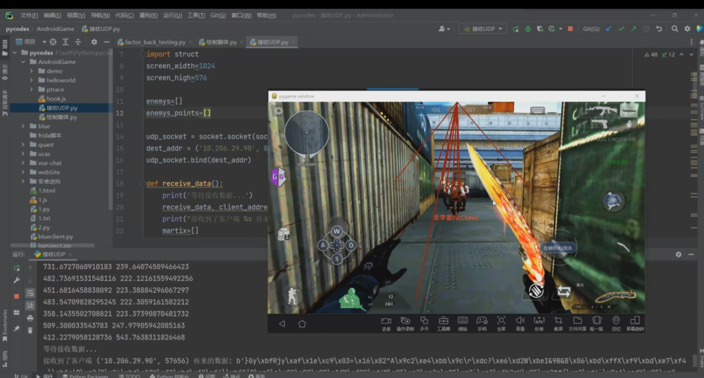Image resolution: width=704 pixels, height=378 pixels.
Task: Click the game minimap circle
Action: click(307, 133)
